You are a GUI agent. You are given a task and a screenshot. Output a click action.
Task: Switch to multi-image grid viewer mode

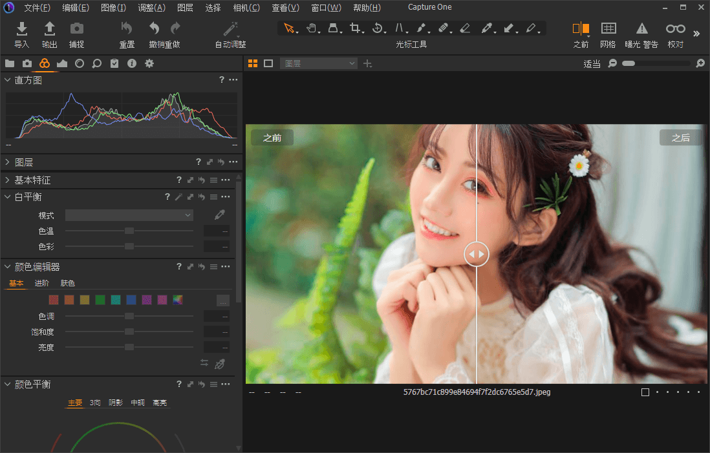click(253, 63)
